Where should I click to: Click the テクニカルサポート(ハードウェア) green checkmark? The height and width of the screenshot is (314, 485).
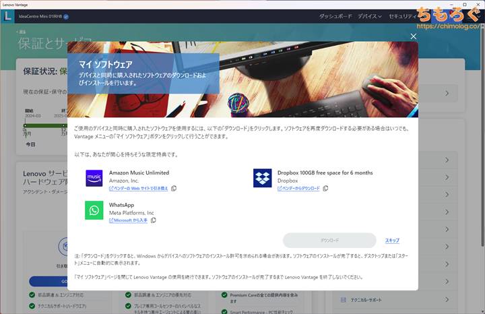tap(32, 306)
